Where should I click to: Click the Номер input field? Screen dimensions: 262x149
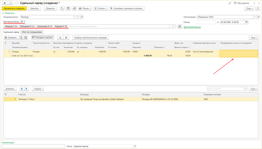click(x=206, y=22)
